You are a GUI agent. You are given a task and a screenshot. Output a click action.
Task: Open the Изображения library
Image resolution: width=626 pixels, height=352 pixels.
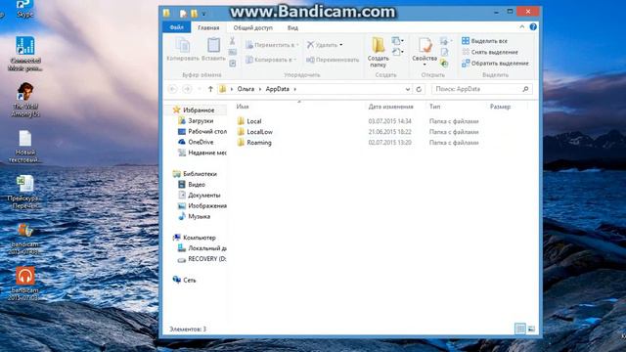click(x=206, y=206)
